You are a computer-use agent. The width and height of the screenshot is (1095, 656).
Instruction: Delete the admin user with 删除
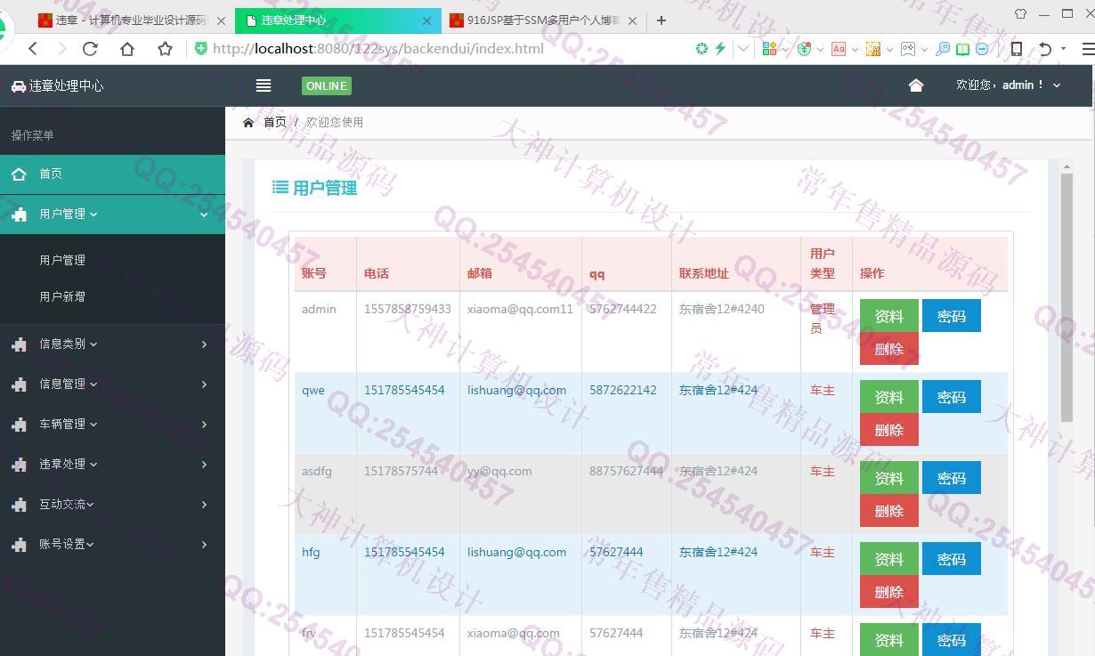click(x=888, y=349)
